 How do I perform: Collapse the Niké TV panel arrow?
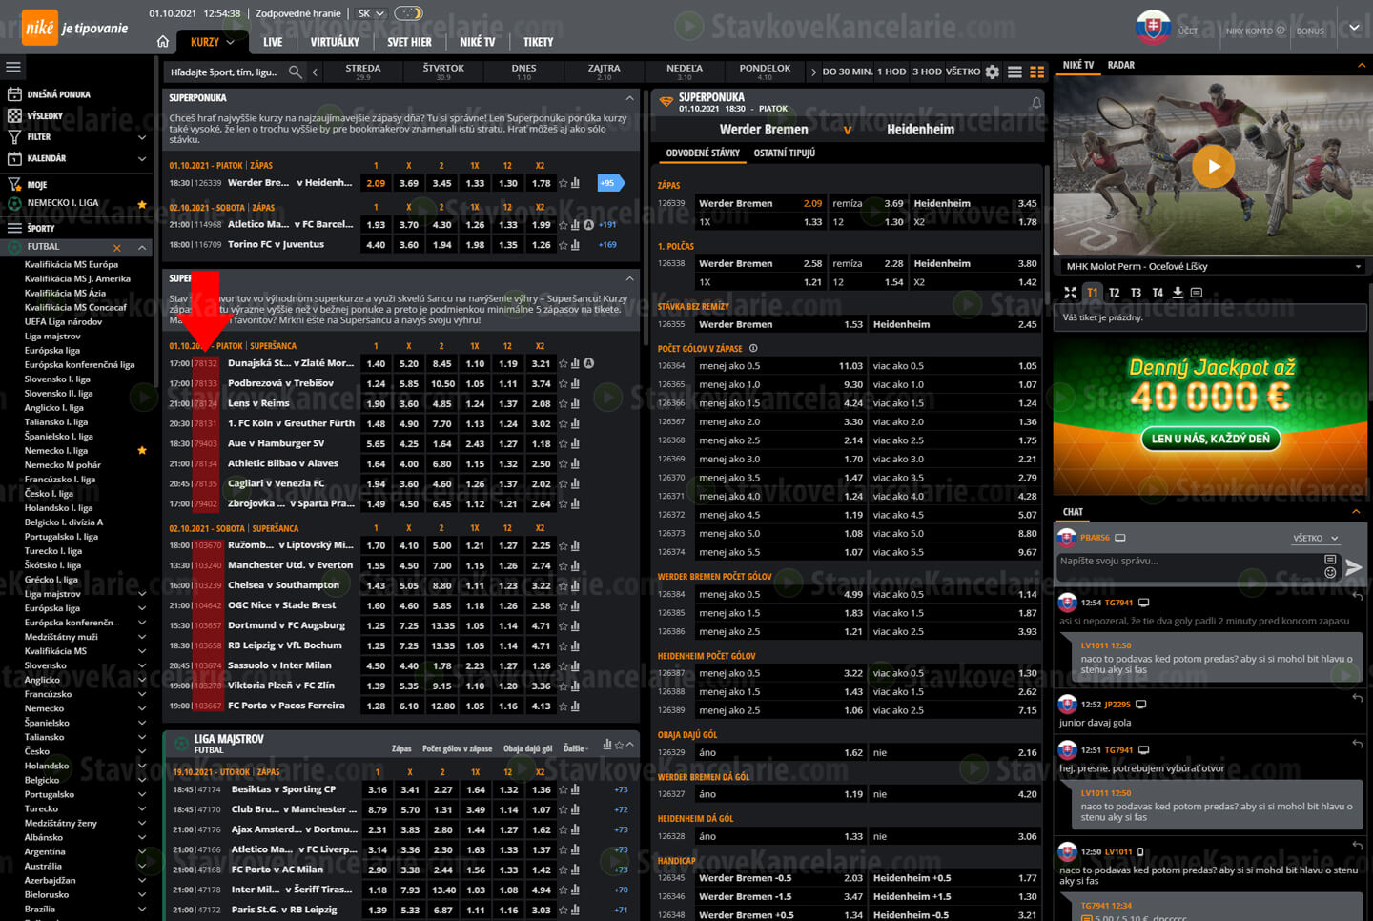pos(1361,65)
